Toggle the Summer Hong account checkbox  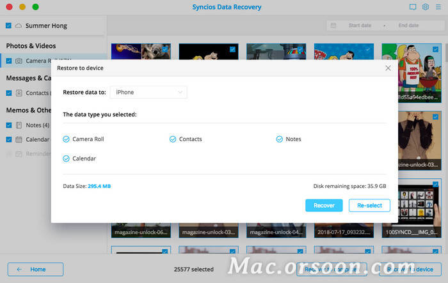[8, 26]
